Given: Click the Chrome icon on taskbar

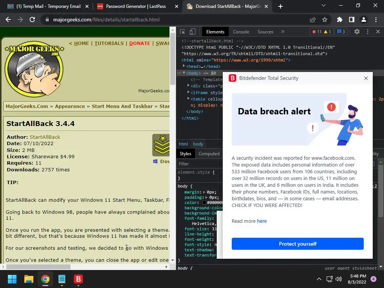Looking at the screenshot, I should pos(45,279).
